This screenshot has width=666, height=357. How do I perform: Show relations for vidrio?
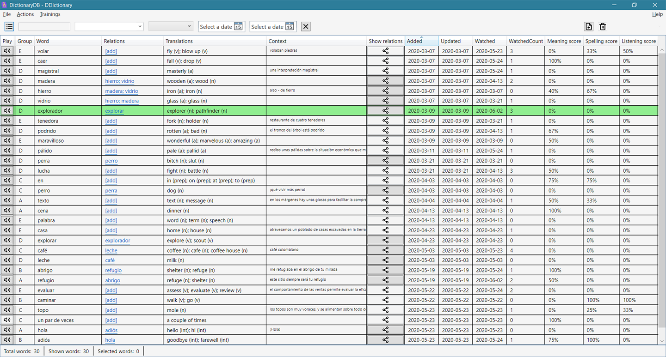(x=386, y=101)
